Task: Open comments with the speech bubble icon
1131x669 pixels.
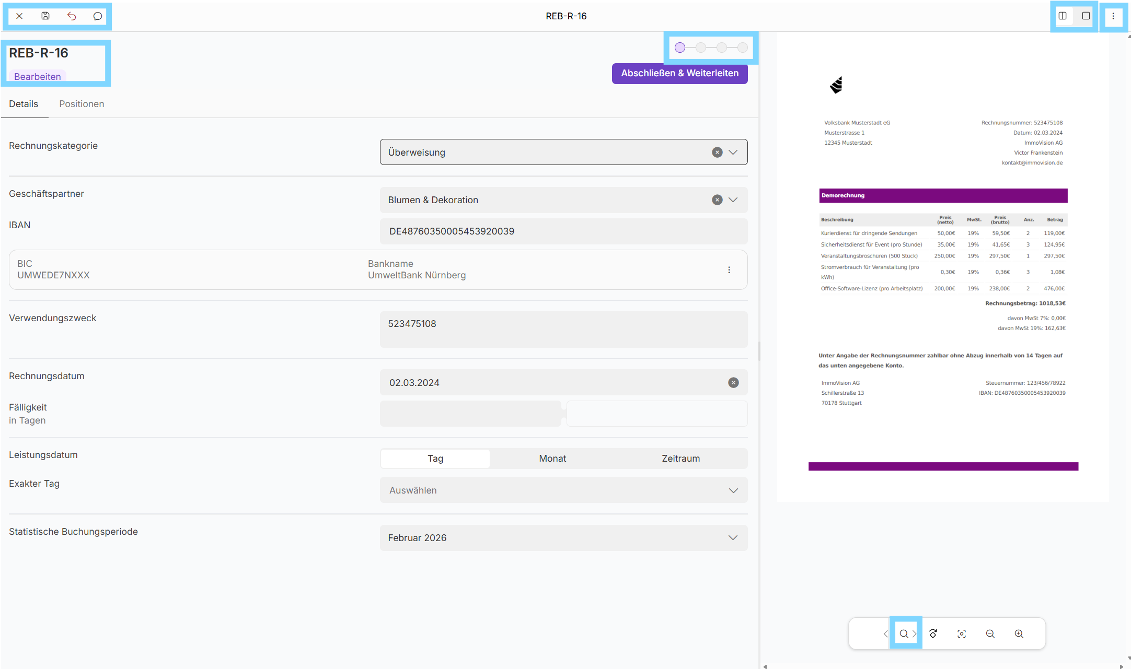Action: click(x=98, y=16)
